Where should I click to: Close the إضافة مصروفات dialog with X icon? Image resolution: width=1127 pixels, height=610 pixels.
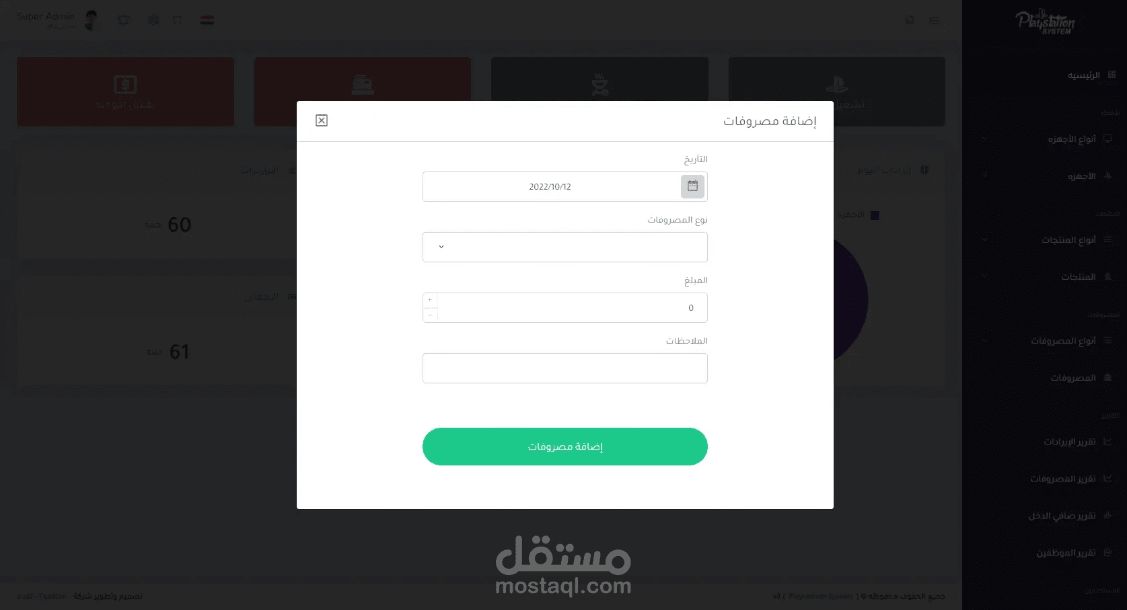322,120
